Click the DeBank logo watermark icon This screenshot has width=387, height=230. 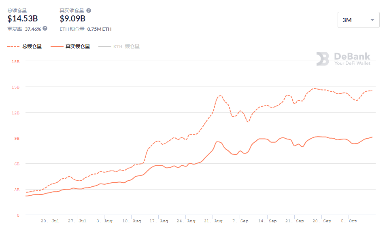(x=323, y=59)
